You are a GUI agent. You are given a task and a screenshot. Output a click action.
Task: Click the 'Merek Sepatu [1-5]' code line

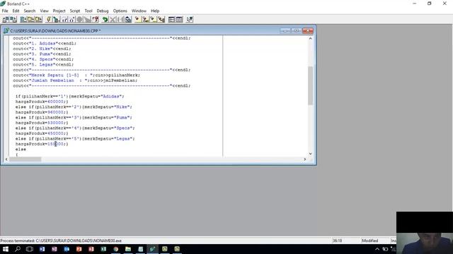click(x=76, y=75)
